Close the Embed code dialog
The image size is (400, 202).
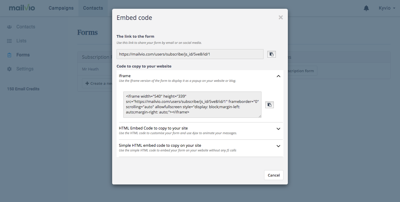[281, 18]
